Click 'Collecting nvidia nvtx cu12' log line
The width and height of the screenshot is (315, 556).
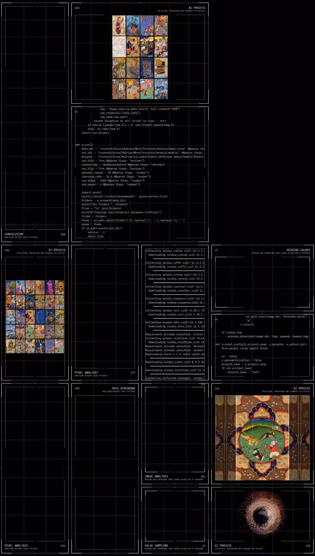tap(174, 322)
